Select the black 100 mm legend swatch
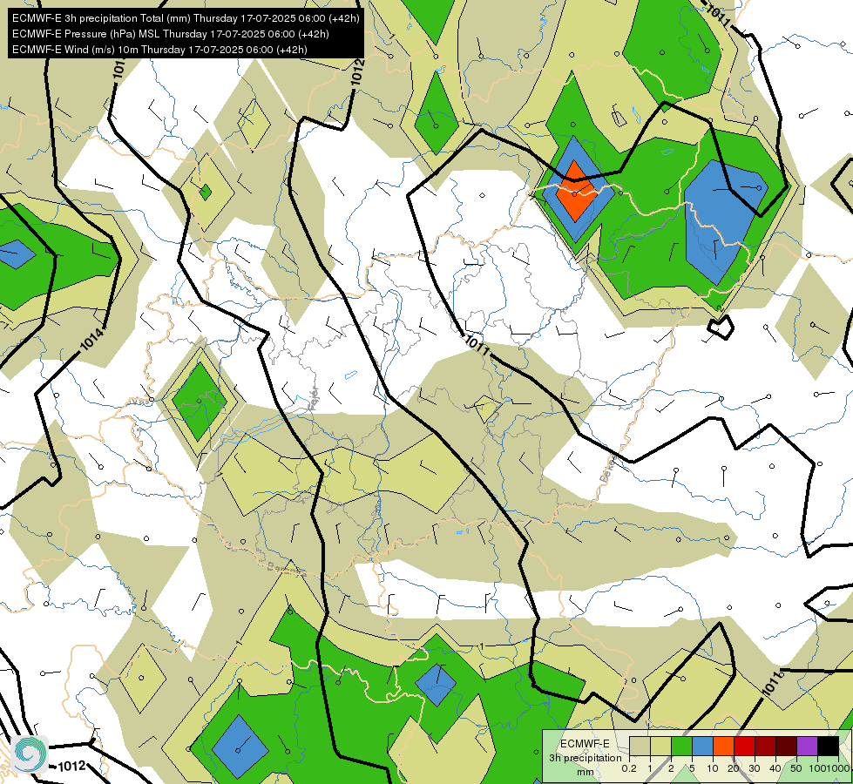Screen dimensions: 853x784 point(828,746)
